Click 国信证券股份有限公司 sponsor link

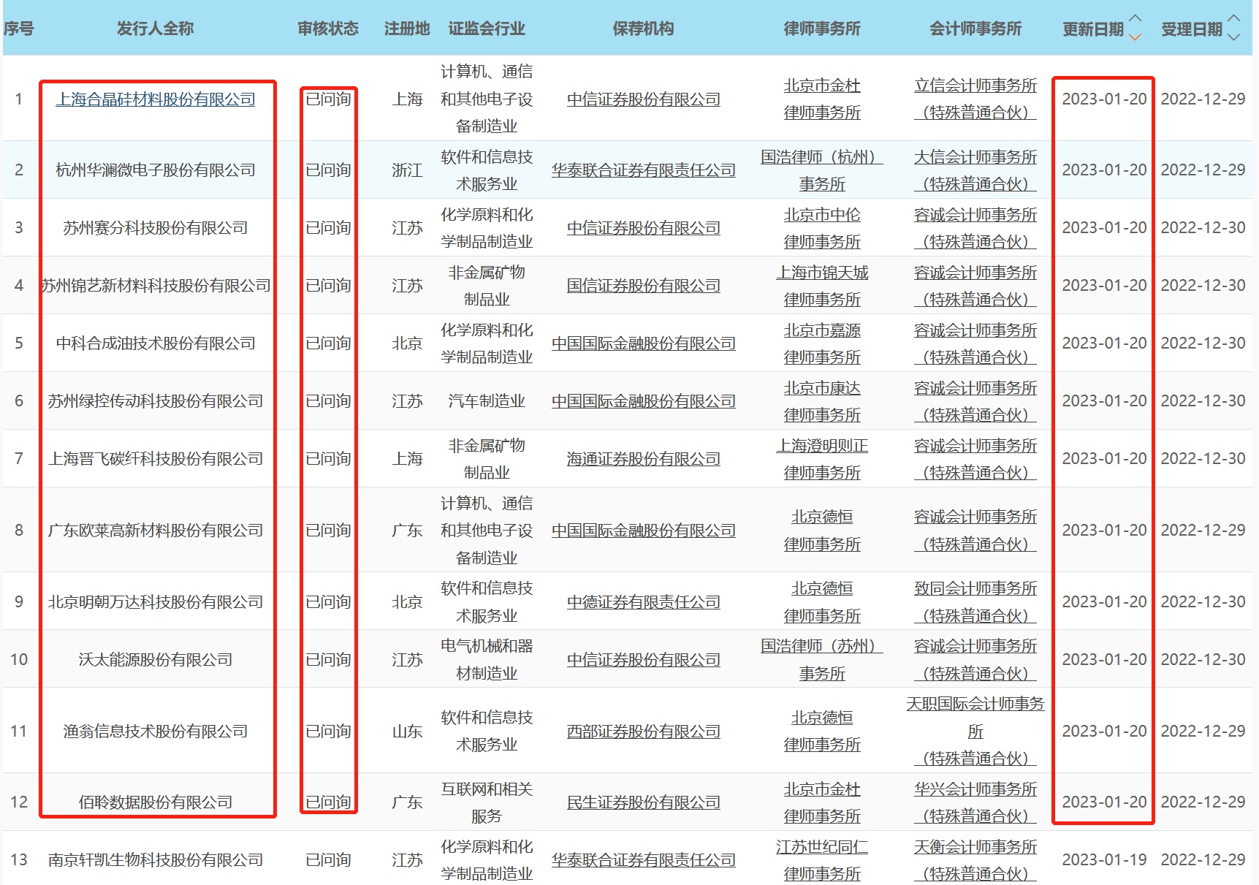pyautogui.click(x=644, y=286)
